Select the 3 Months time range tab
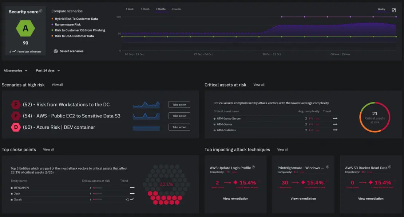Screen dimensions: 404x217 (161, 9)
